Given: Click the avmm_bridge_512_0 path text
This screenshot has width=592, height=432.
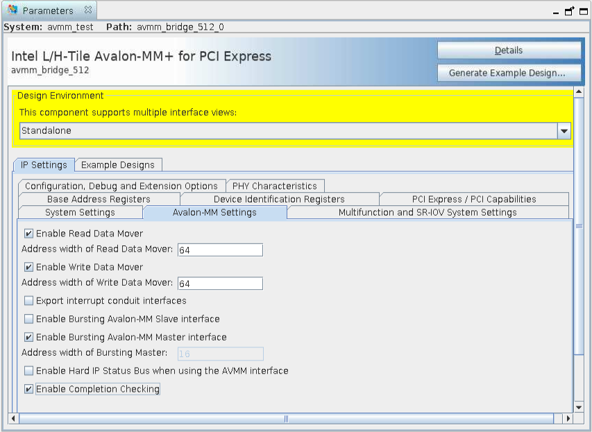Looking at the screenshot, I should coord(180,27).
